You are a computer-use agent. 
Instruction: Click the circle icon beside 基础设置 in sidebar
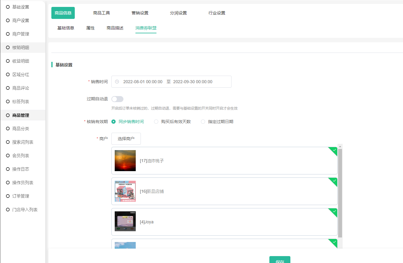pyautogui.click(x=8, y=7)
